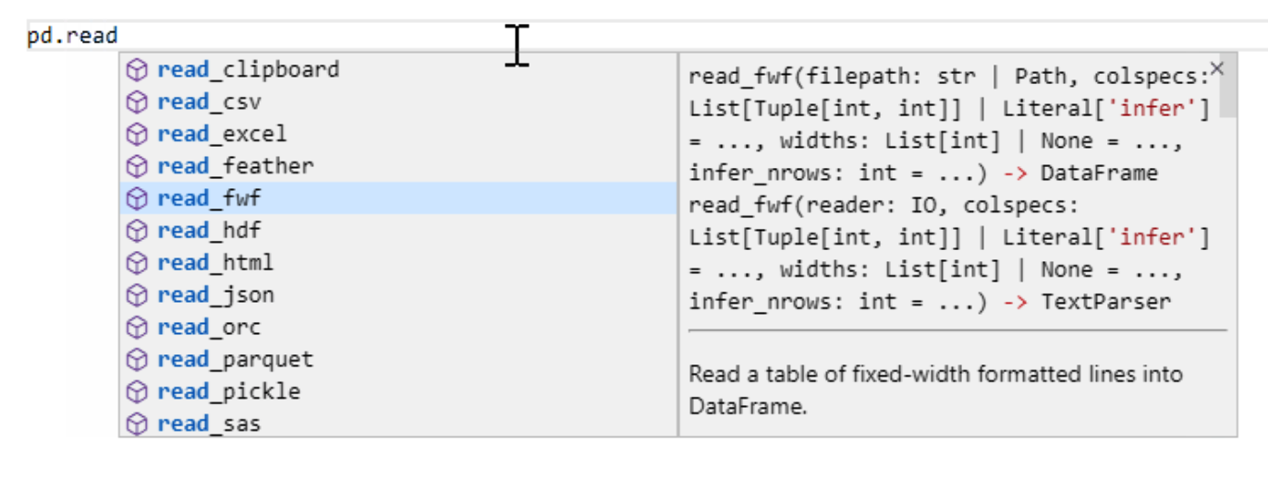Close the read_fwf documentation popup
Image resolution: width=1268 pixels, height=478 pixels.
[1217, 68]
